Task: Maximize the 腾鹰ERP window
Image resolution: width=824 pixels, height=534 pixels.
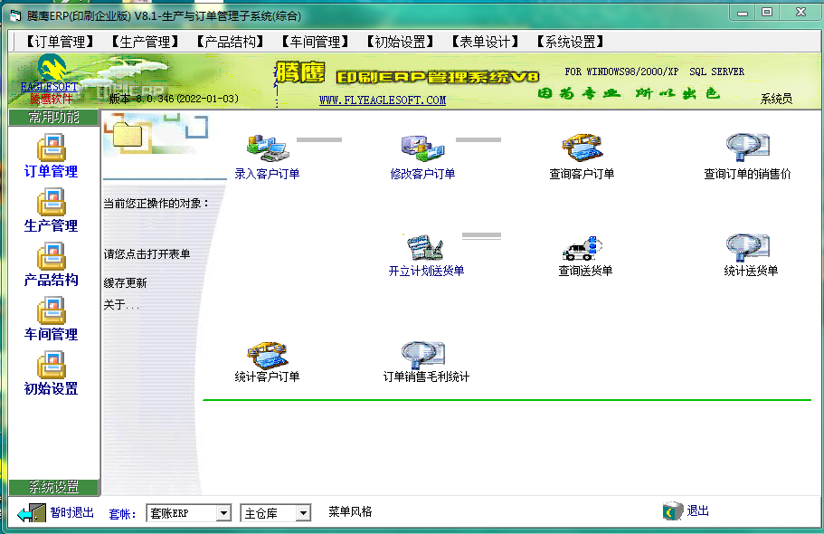Action: coord(767,12)
